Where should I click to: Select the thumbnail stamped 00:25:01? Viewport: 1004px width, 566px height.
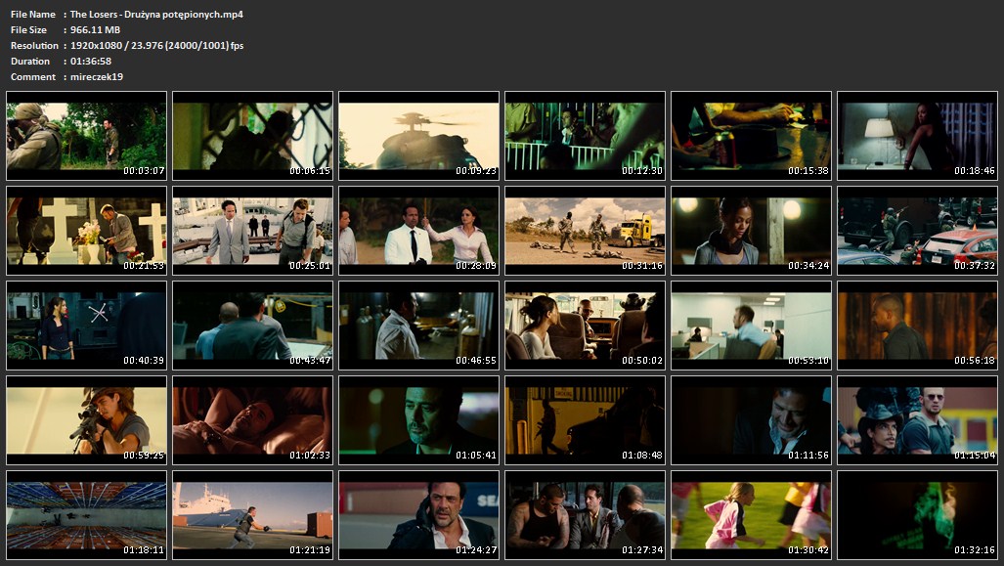coord(252,231)
